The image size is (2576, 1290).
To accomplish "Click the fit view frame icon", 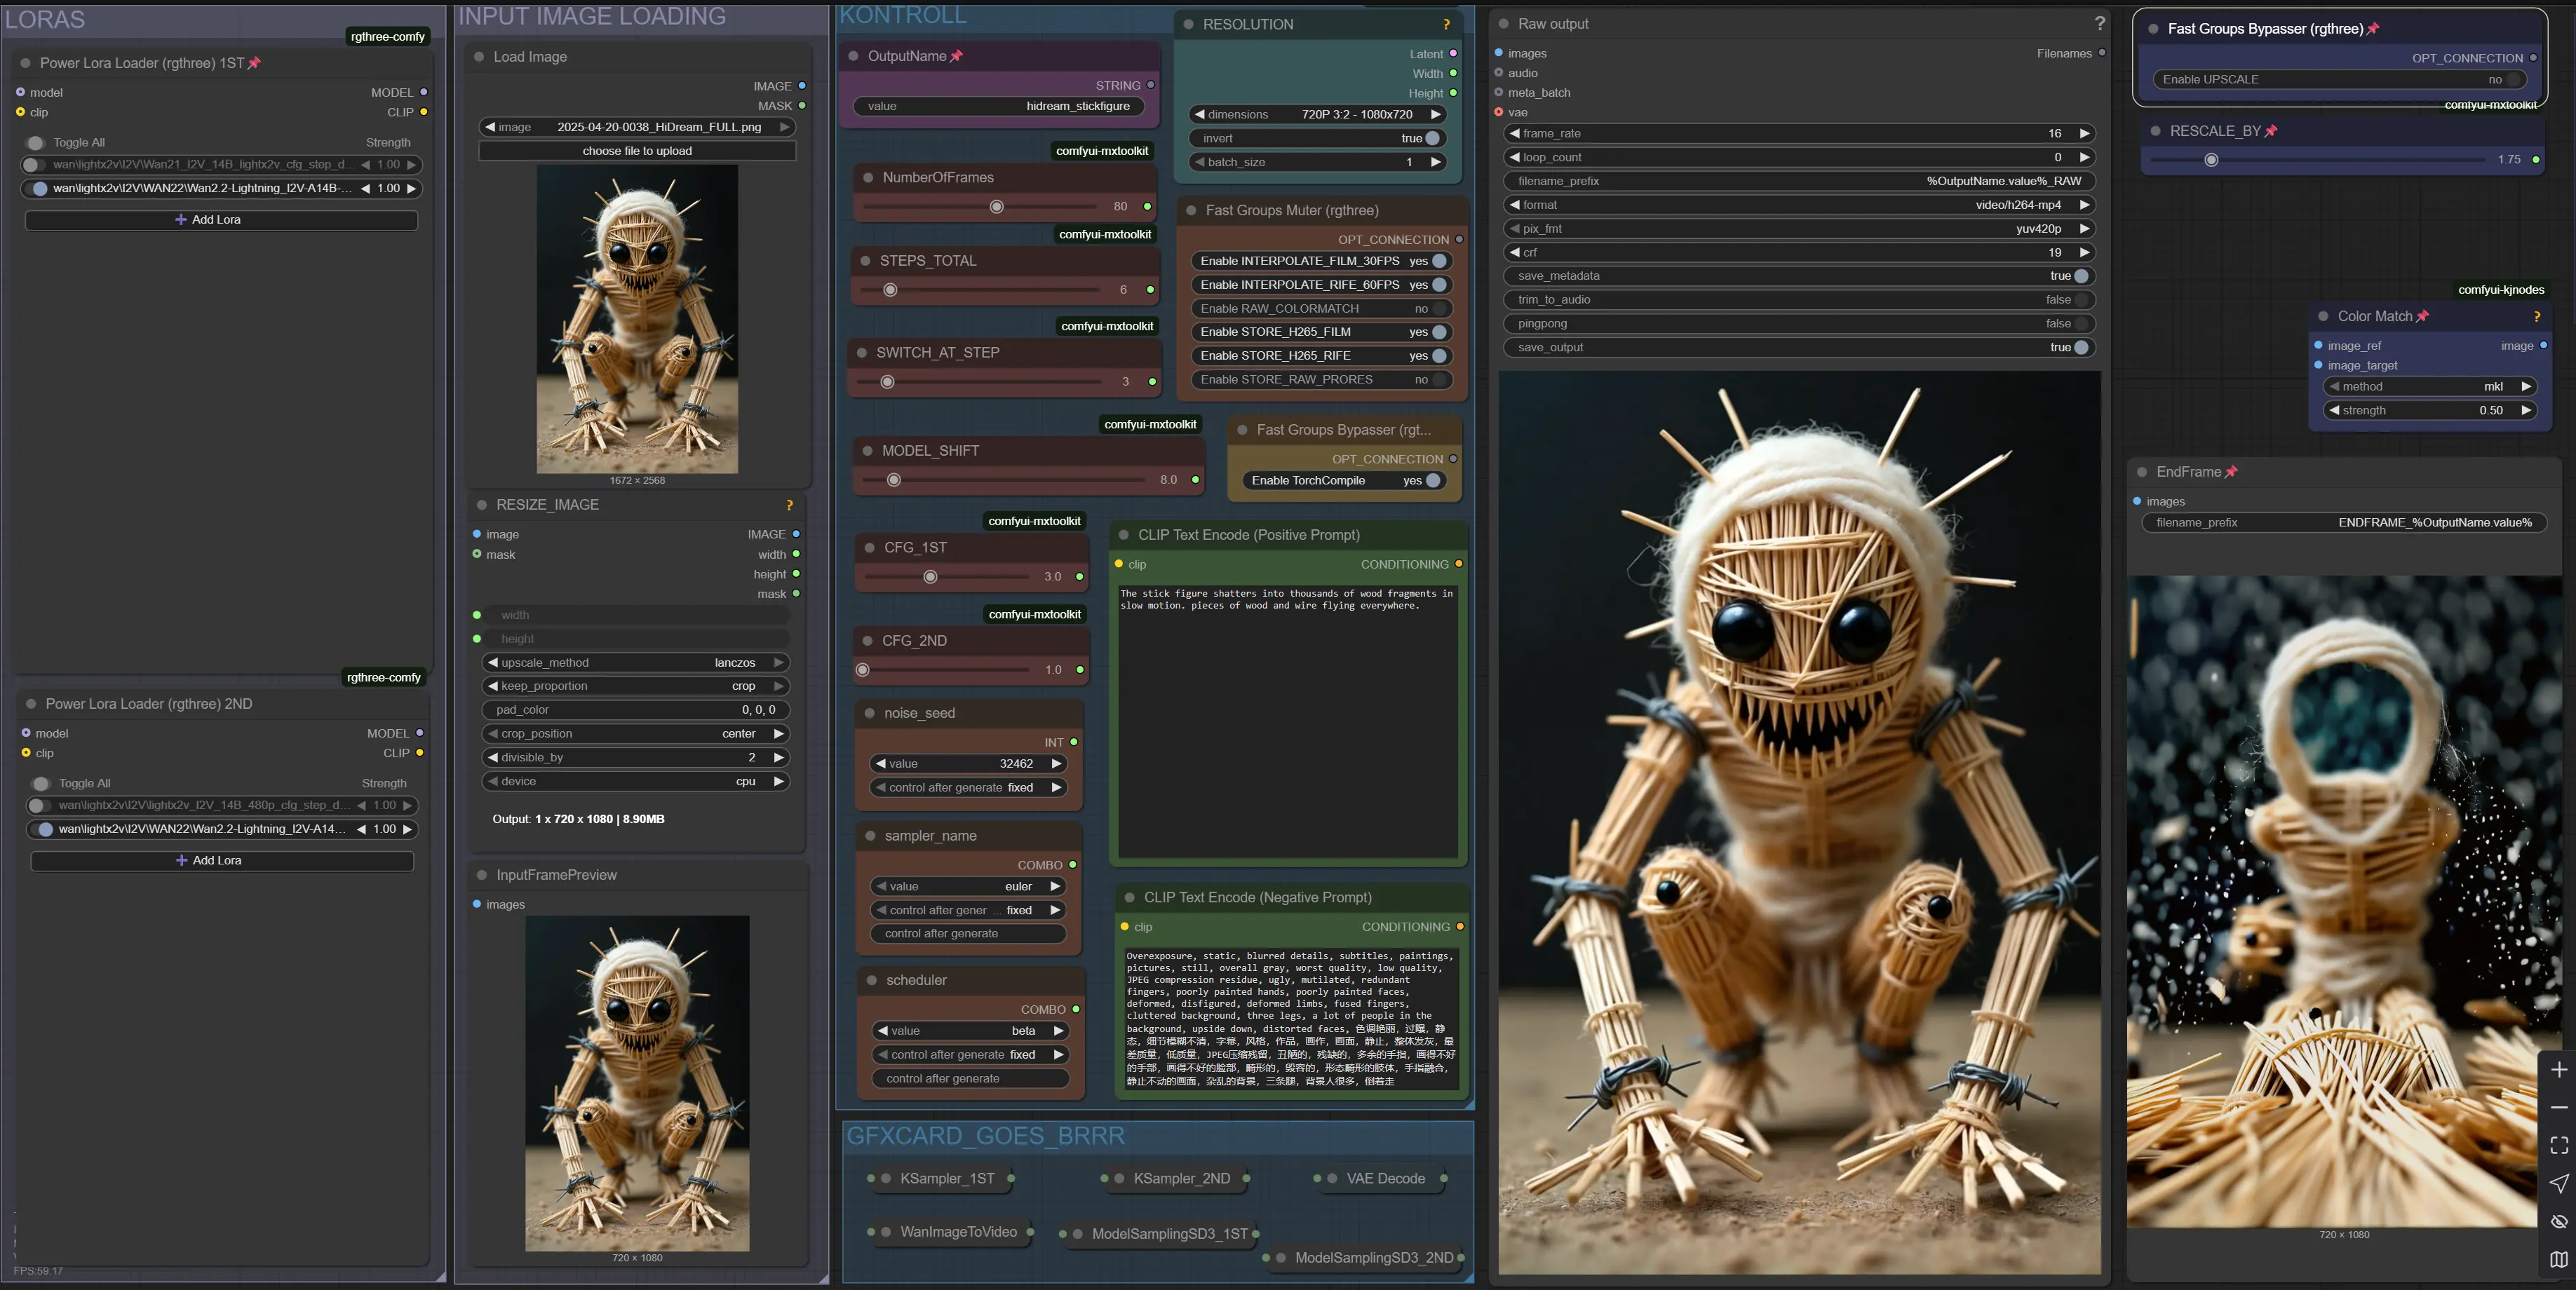I will pos(2558,1145).
